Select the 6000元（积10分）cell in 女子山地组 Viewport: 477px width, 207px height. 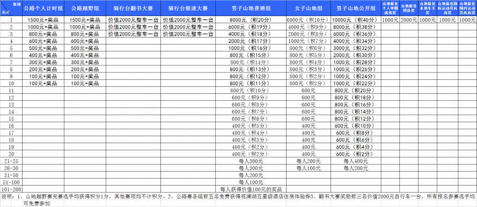tap(308, 20)
